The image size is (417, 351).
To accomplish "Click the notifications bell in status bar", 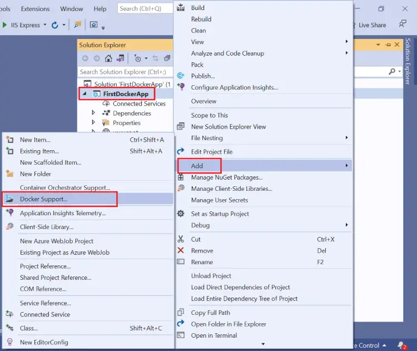I will tap(402, 345).
